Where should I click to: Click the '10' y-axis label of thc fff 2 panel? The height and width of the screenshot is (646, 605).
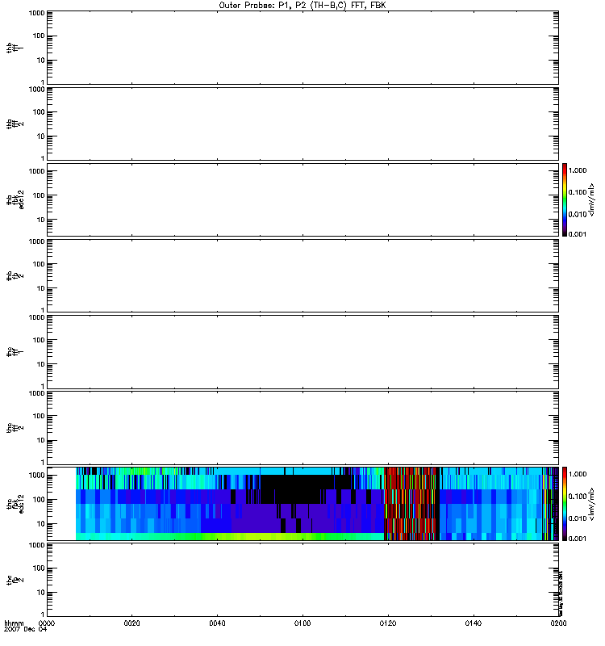pyautogui.click(x=41, y=440)
